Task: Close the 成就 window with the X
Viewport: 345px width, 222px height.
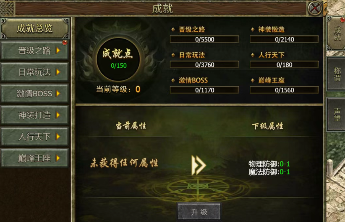Action: pyautogui.click(x=315, y=8)
